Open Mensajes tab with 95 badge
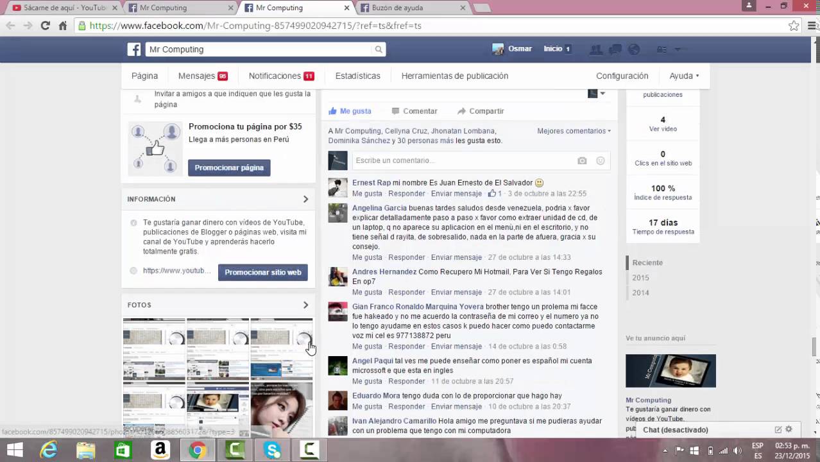 click(203, 76)
